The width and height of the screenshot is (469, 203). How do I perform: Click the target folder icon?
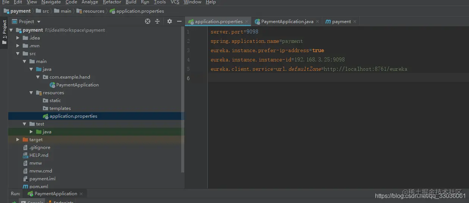click(x=25, y=140)
